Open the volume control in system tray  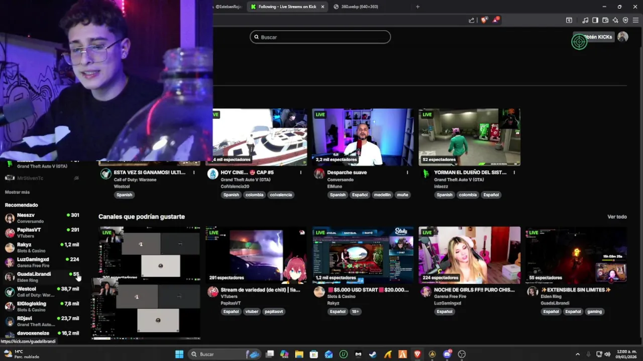[607, 354]
